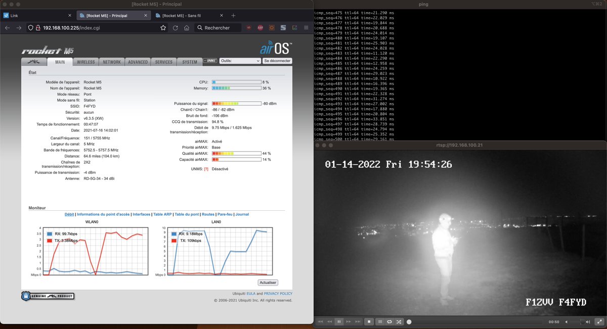Screen dimensions: 607x329
Task: Click the VLC playback position knob
Action: coord(409,321)
